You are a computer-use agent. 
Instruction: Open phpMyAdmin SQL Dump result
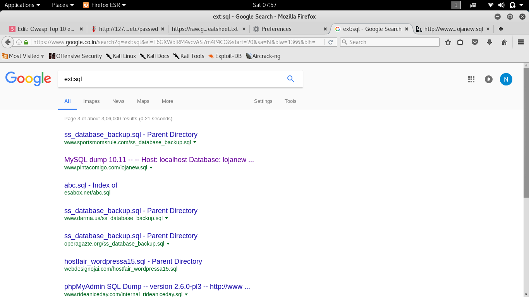(x=157, y=287)
